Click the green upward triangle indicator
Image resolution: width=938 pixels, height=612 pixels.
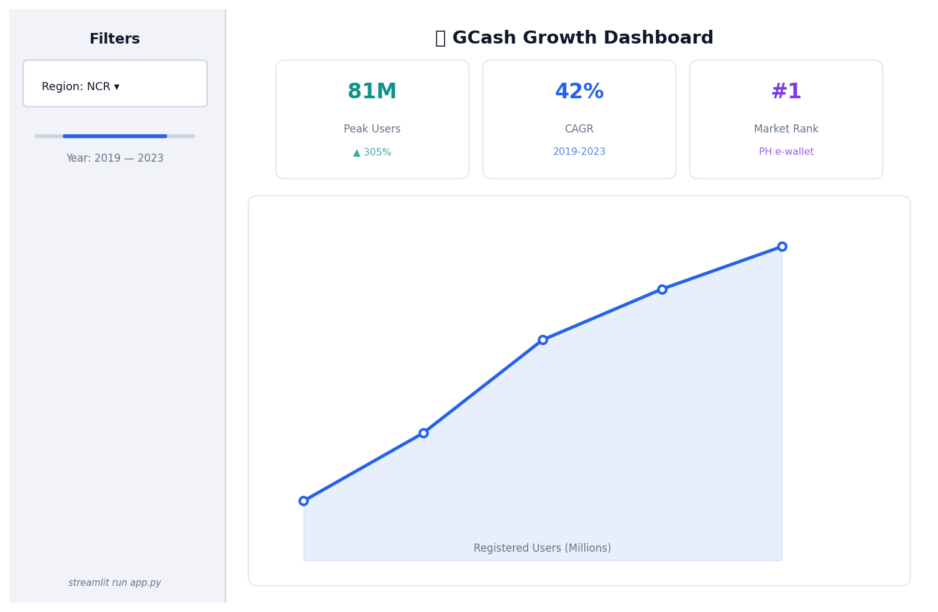tap(356, 151)
